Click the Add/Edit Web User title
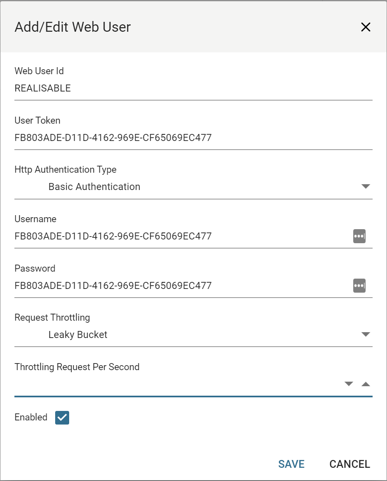Screen dimensions: 387x481 (73, 27)
